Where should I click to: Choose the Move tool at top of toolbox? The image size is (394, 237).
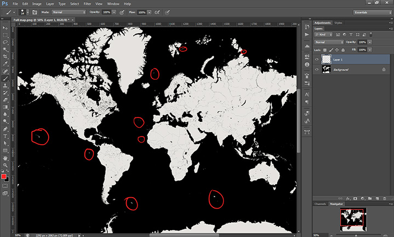pyautogui.click(x=5, y=27)
